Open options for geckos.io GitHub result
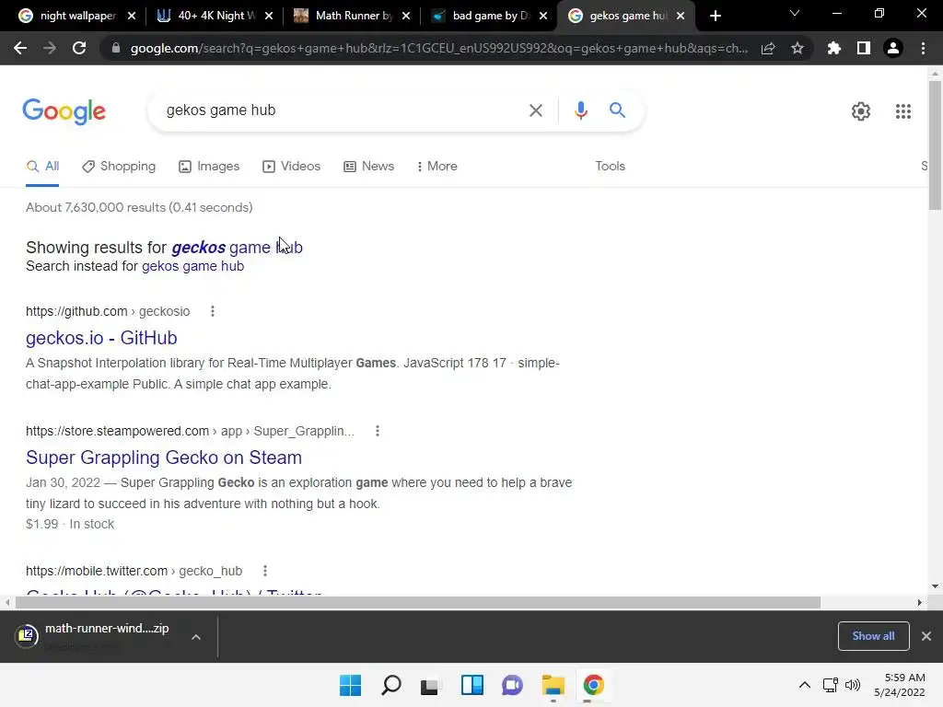The height and width of the screenshot is (707, 943). pyautogui.click(x=213, y=311)
